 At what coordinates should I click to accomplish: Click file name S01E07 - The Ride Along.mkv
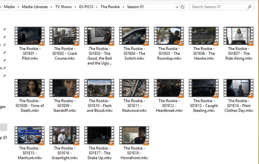pos(239,54)
